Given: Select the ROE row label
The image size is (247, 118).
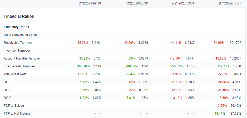Looking at the screenshot, I should 7,82.
